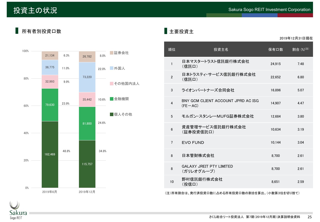Click the holdings value 16,896
The height and width of the screenshot is (222, 320).
(x=276, y=90)
